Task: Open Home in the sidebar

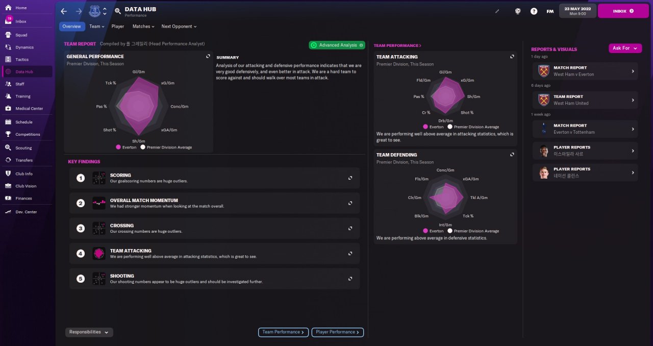Action: (x=27, y=8)
